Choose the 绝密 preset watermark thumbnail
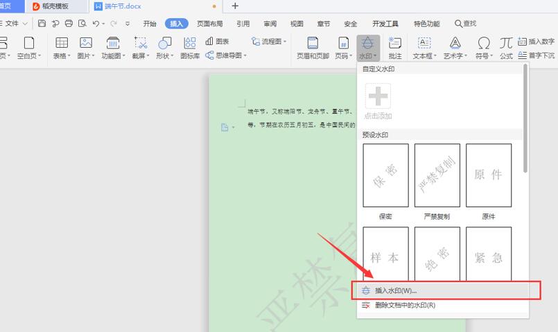Viewport: 558px width, 332px height. click(x=437, y=254)
